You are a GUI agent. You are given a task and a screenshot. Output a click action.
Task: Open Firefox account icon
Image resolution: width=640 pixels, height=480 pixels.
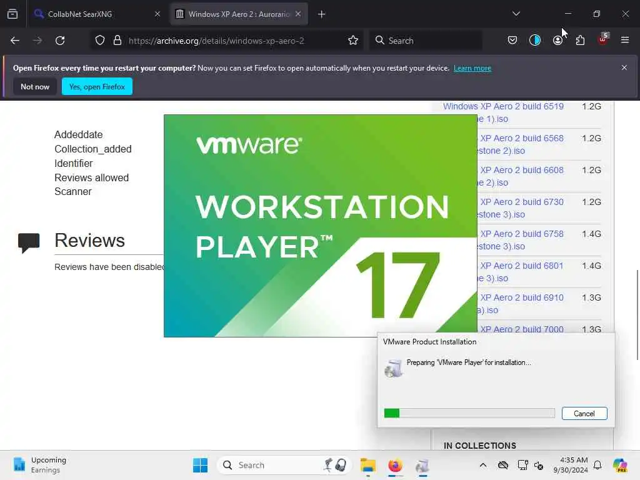point(557,40)
